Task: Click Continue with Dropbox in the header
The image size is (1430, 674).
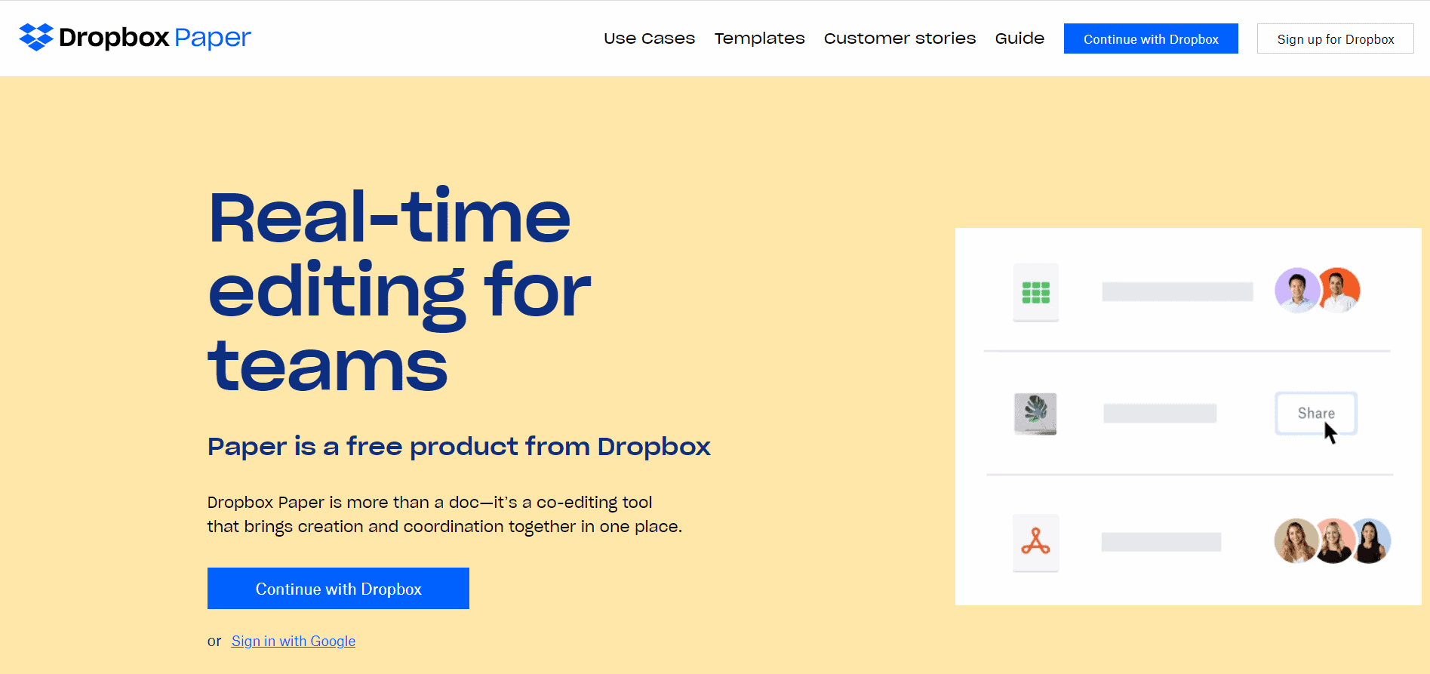Action: click(x=1151, y=38)
